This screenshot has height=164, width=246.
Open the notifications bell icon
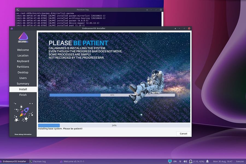[207, 161]
